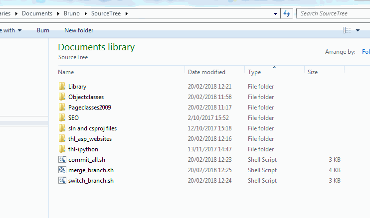
Task: Click the switch_branch.sh script icon
Action: [62, 181]
